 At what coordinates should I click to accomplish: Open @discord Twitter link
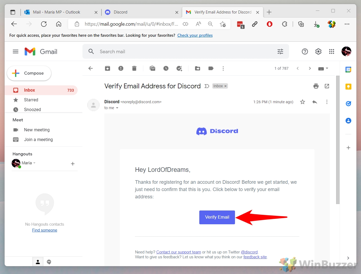pyautogui.click(x=249, y=252)
